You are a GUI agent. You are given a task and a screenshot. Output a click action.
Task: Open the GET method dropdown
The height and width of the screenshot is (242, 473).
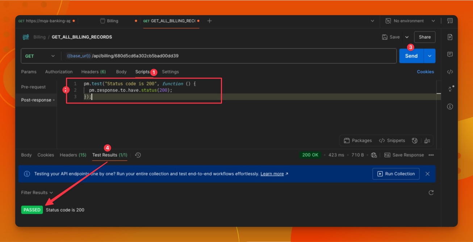40,56
